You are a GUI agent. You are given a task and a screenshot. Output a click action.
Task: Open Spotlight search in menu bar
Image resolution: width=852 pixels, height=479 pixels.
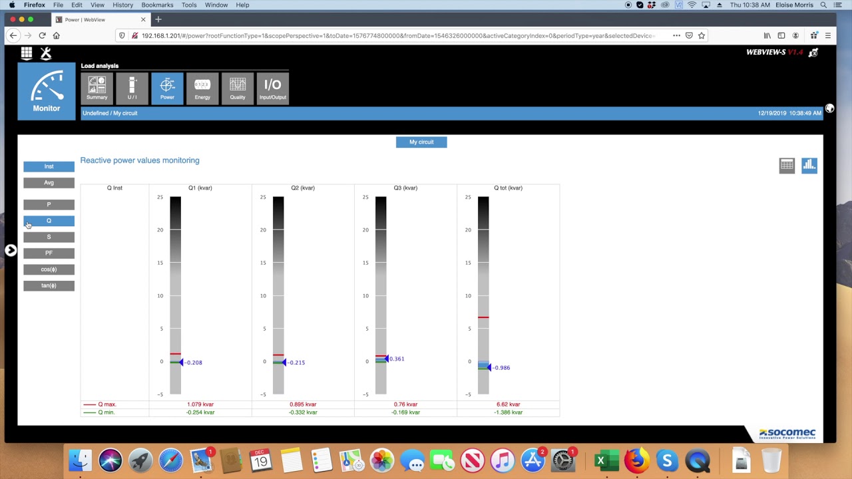click(823, 5)
